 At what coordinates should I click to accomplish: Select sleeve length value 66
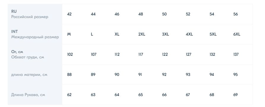(164, 95)
